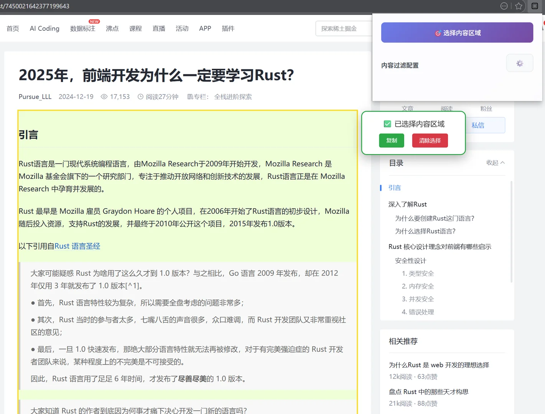Click the browser bookmark star icon
Image resolution: width=545 pixels, height=414 pixels.
tap(519, 6)
